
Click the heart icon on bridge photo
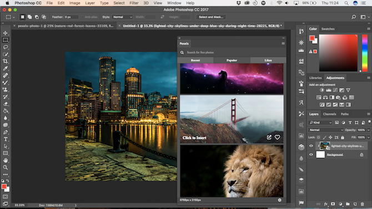pos(277,137)
